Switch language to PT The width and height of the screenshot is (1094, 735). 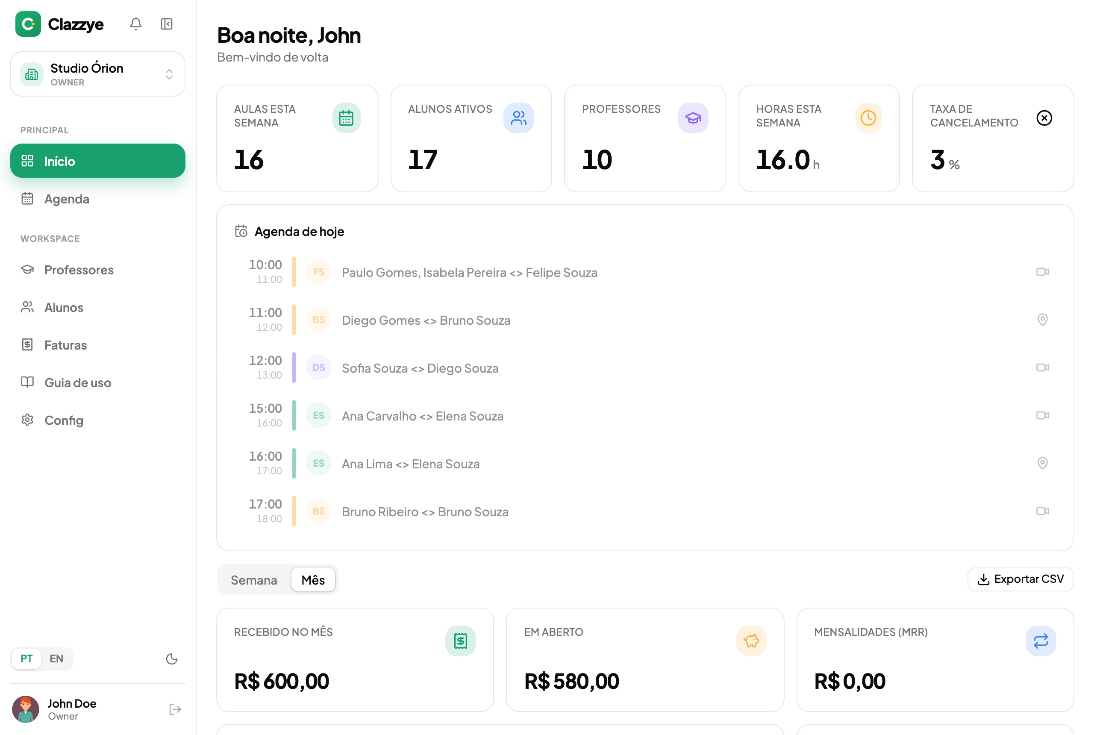[27, 659]
